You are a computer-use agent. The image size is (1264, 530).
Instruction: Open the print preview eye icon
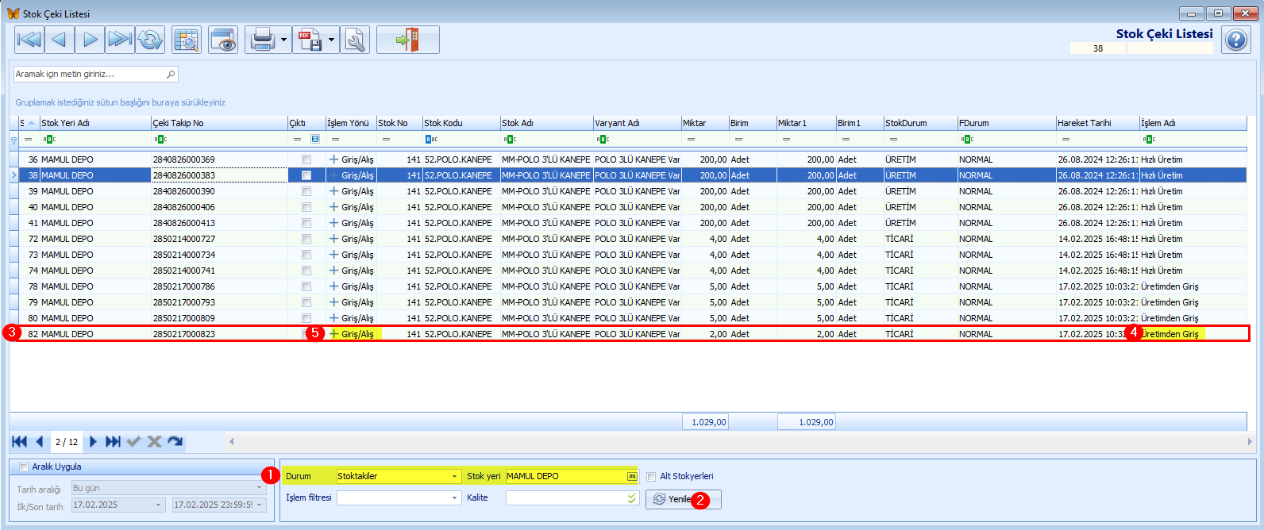tap(223, 40)
